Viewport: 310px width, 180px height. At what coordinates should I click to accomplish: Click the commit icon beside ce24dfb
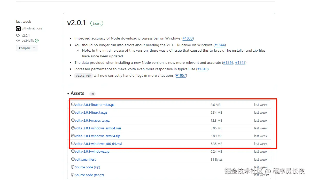(18, 41)
